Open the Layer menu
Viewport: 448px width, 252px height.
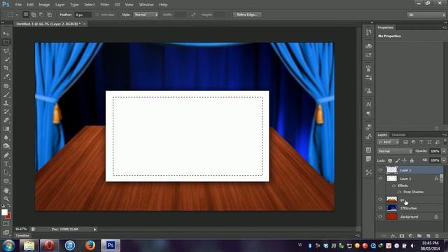59,5
